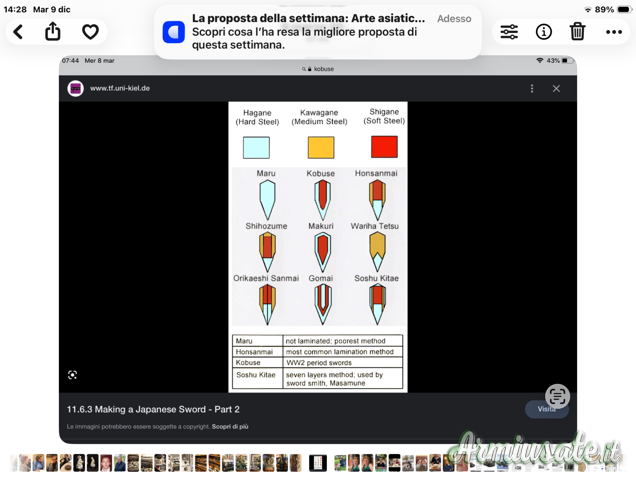Delete photo using the trash icon
636x477 pixels.
[x=577, y=32]
